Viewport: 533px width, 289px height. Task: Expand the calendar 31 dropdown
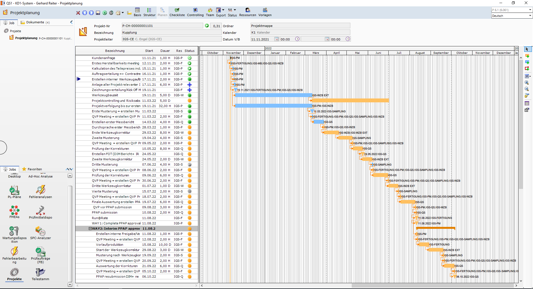pos(530,76)
